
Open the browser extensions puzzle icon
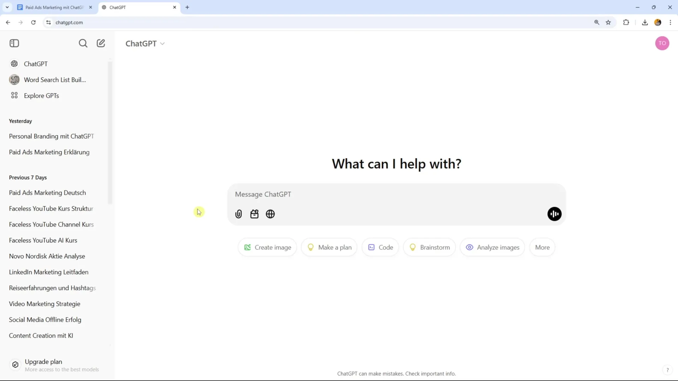tap(626, 22)
